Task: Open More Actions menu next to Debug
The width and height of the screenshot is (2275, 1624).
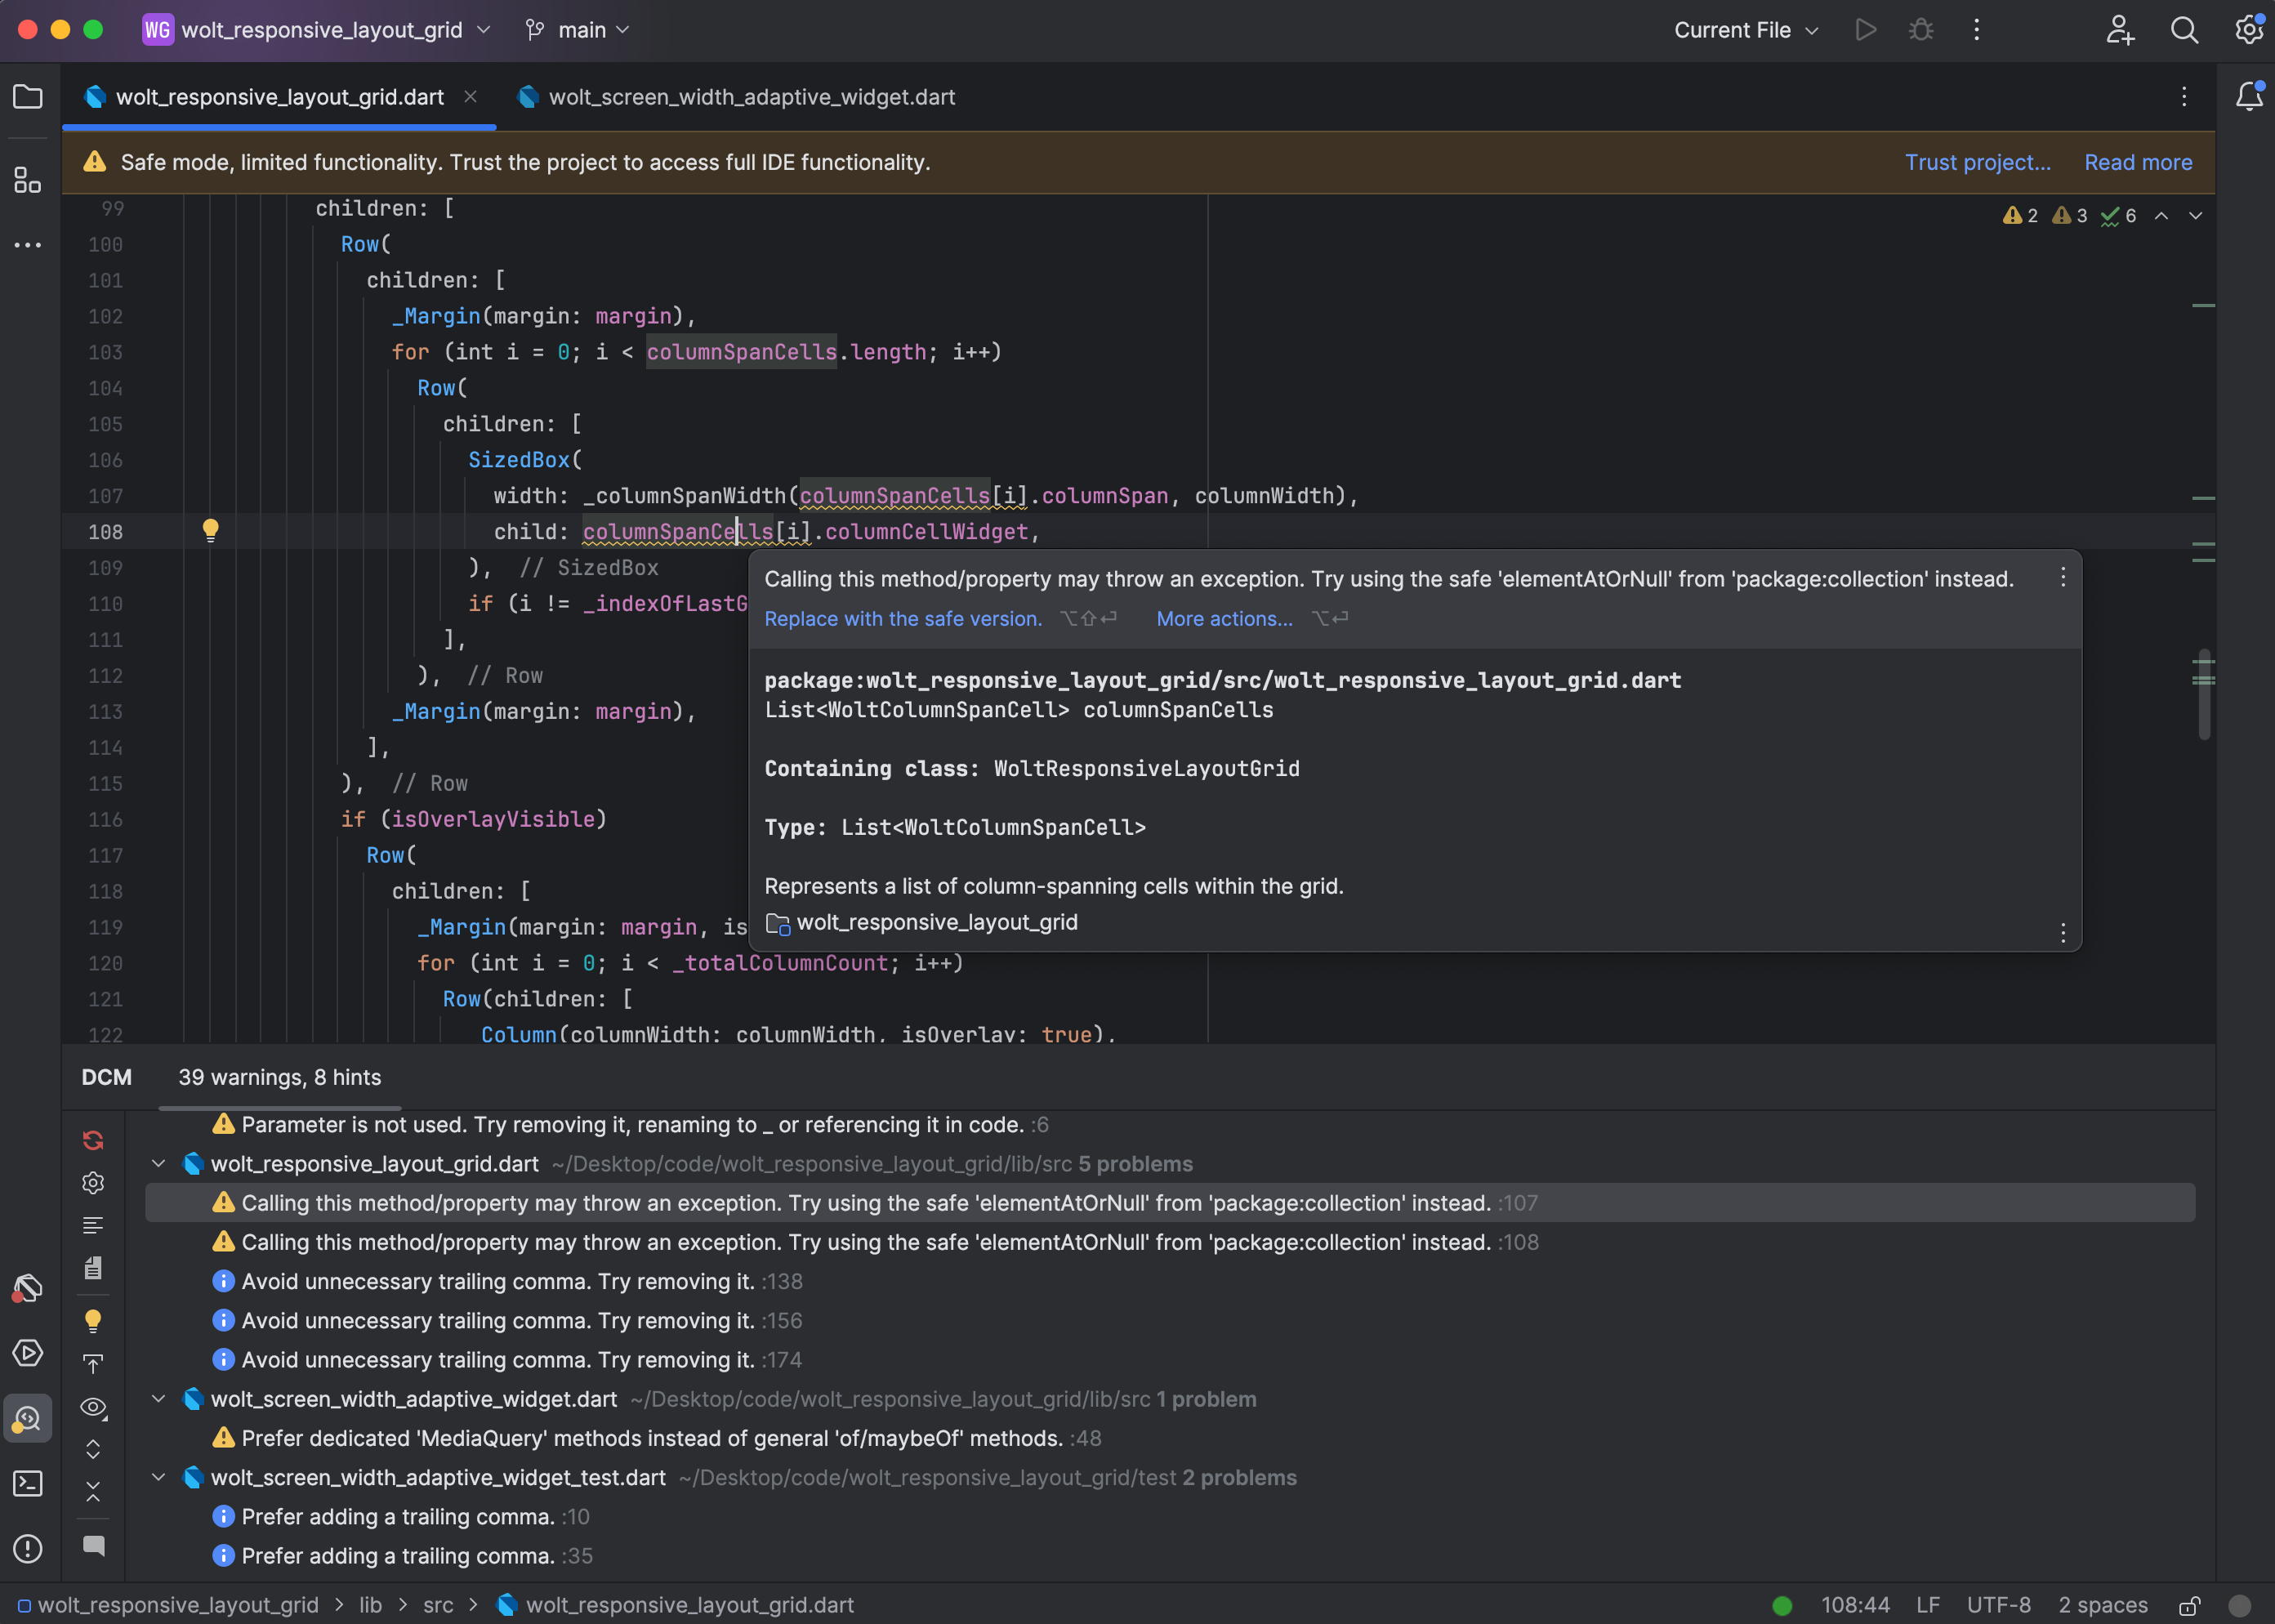Action: (x=1976, y=30)
